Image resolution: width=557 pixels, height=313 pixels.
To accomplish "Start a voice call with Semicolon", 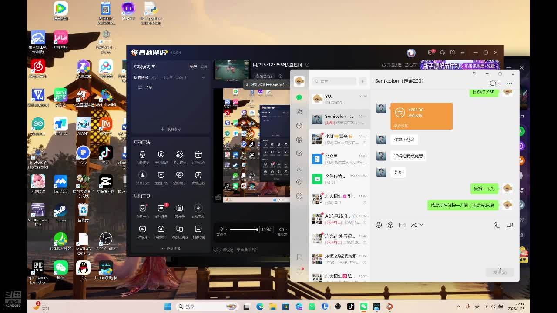I will tap(497, 225).
